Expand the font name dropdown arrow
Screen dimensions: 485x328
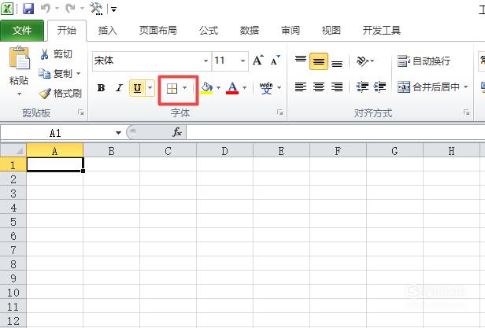205,61
